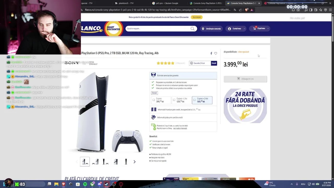This screenshot has height=188, width=334.
Task: Click the translate page icon in address bar
Action: coord(235,10)
